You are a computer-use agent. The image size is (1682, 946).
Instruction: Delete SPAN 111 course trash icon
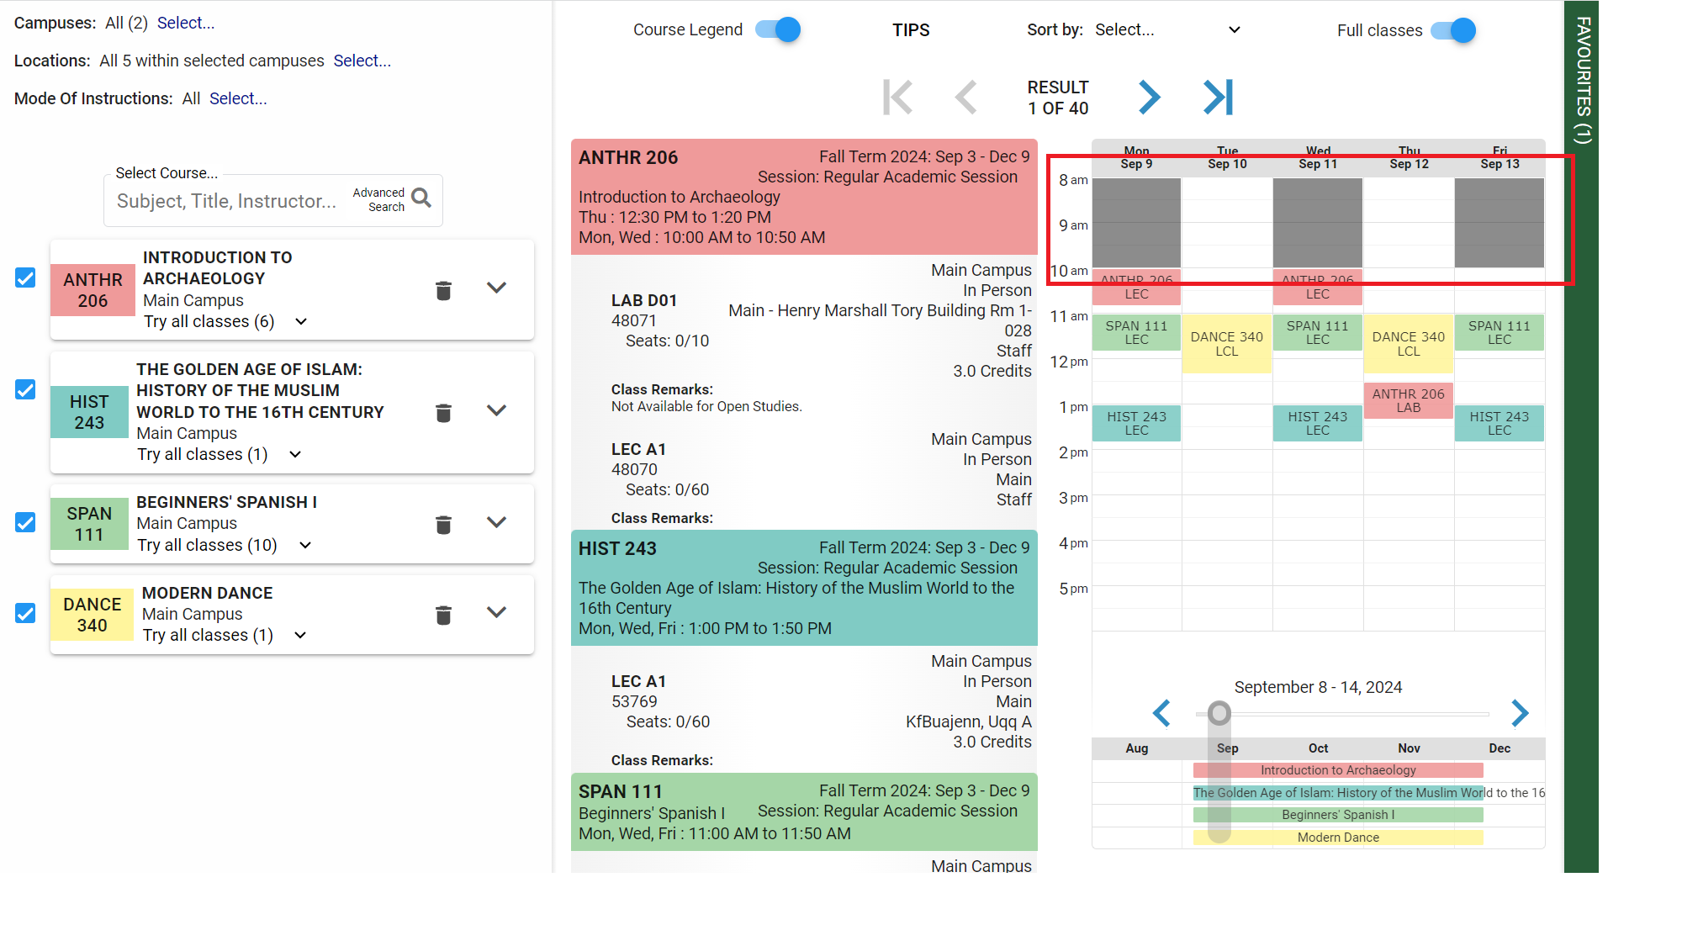[x=443, y=525]
